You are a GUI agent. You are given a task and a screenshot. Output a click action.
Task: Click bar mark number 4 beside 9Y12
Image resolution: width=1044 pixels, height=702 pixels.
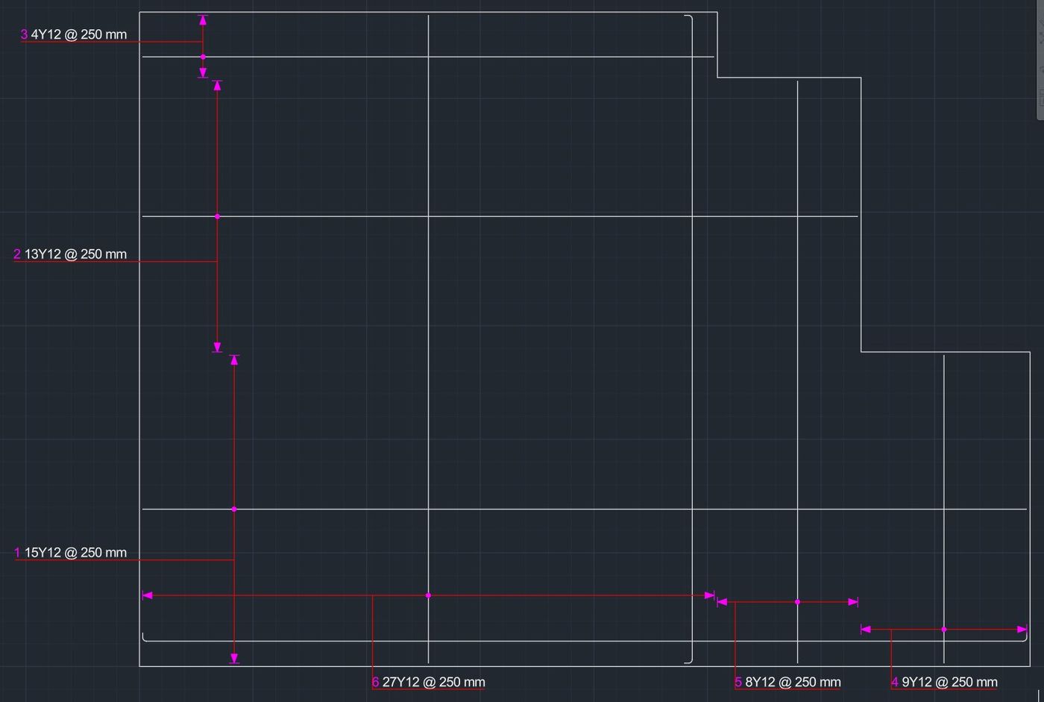point(895,682)
